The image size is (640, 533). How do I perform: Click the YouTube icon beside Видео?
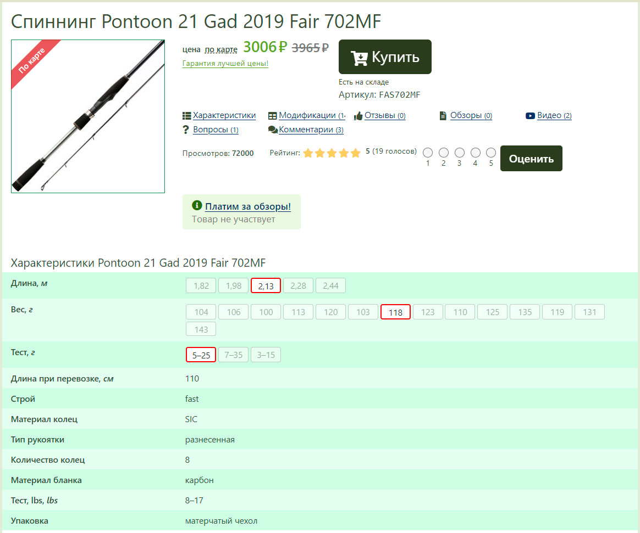(x=530, y=116)
